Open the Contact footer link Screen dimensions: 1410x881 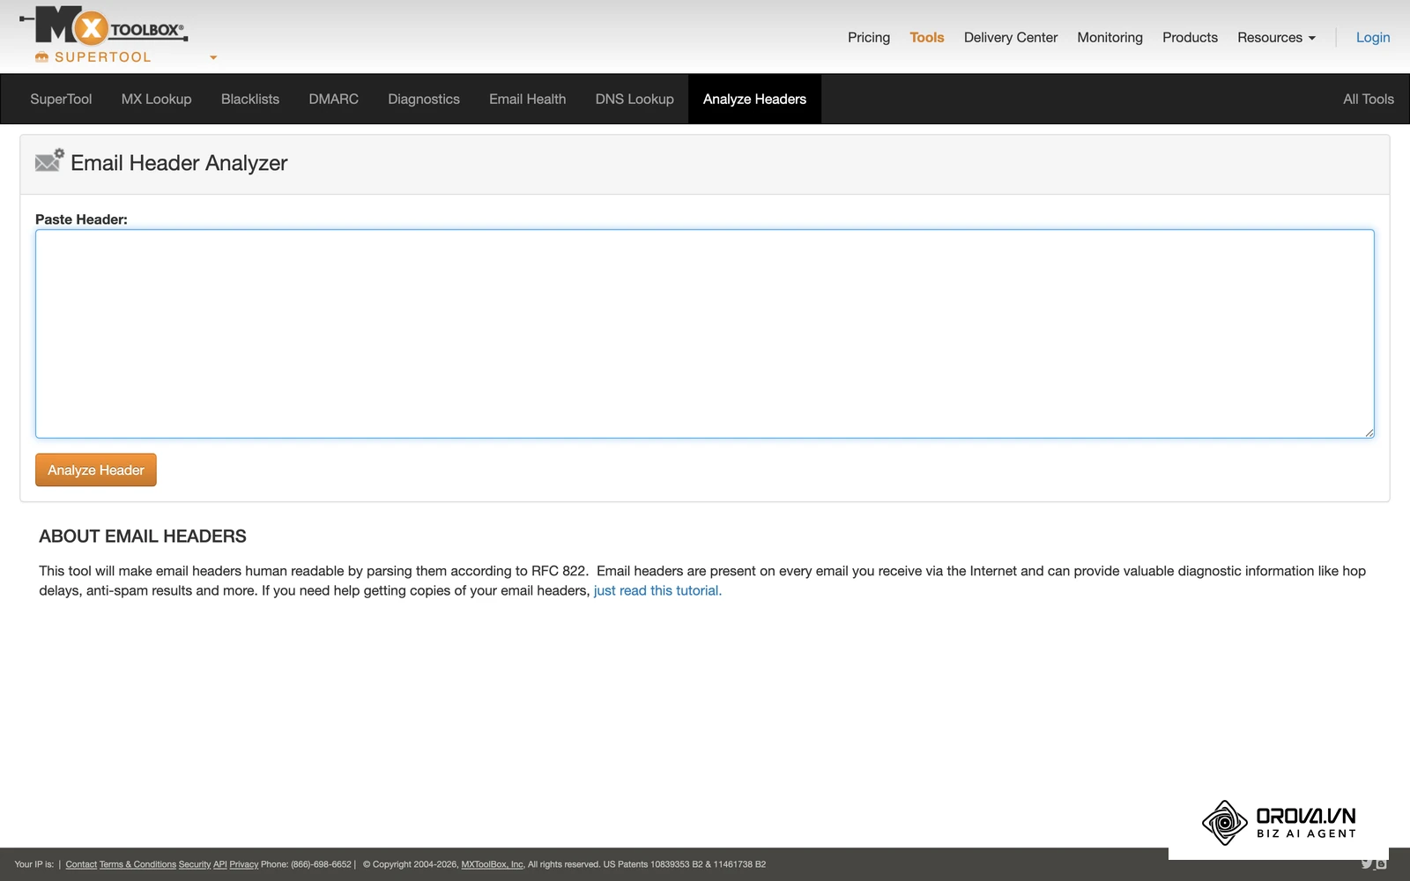[x=81, y=864]
